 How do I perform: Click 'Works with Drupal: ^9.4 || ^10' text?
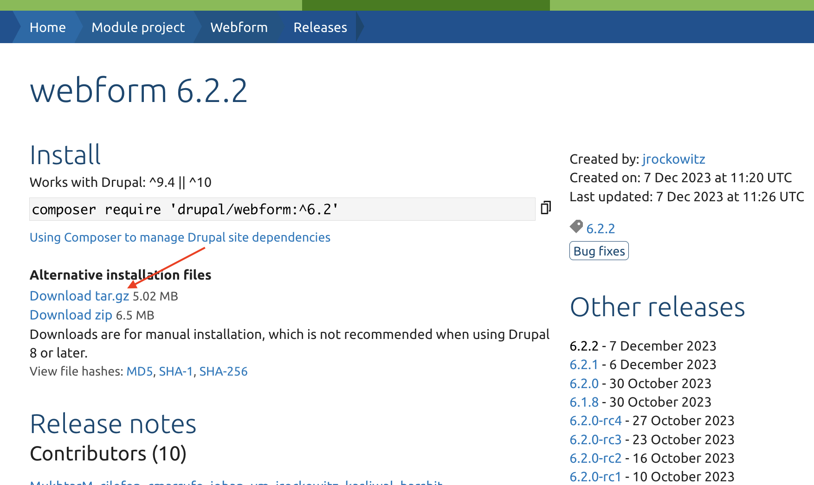(x=121, y=182)
